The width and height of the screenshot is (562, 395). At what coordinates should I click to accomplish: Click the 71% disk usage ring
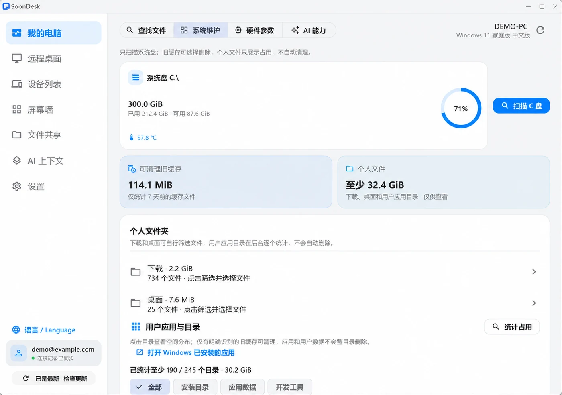461,108
